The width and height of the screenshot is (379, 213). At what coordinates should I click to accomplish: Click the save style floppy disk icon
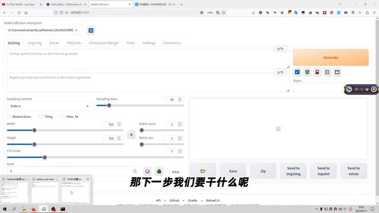[x=337, y=72]
